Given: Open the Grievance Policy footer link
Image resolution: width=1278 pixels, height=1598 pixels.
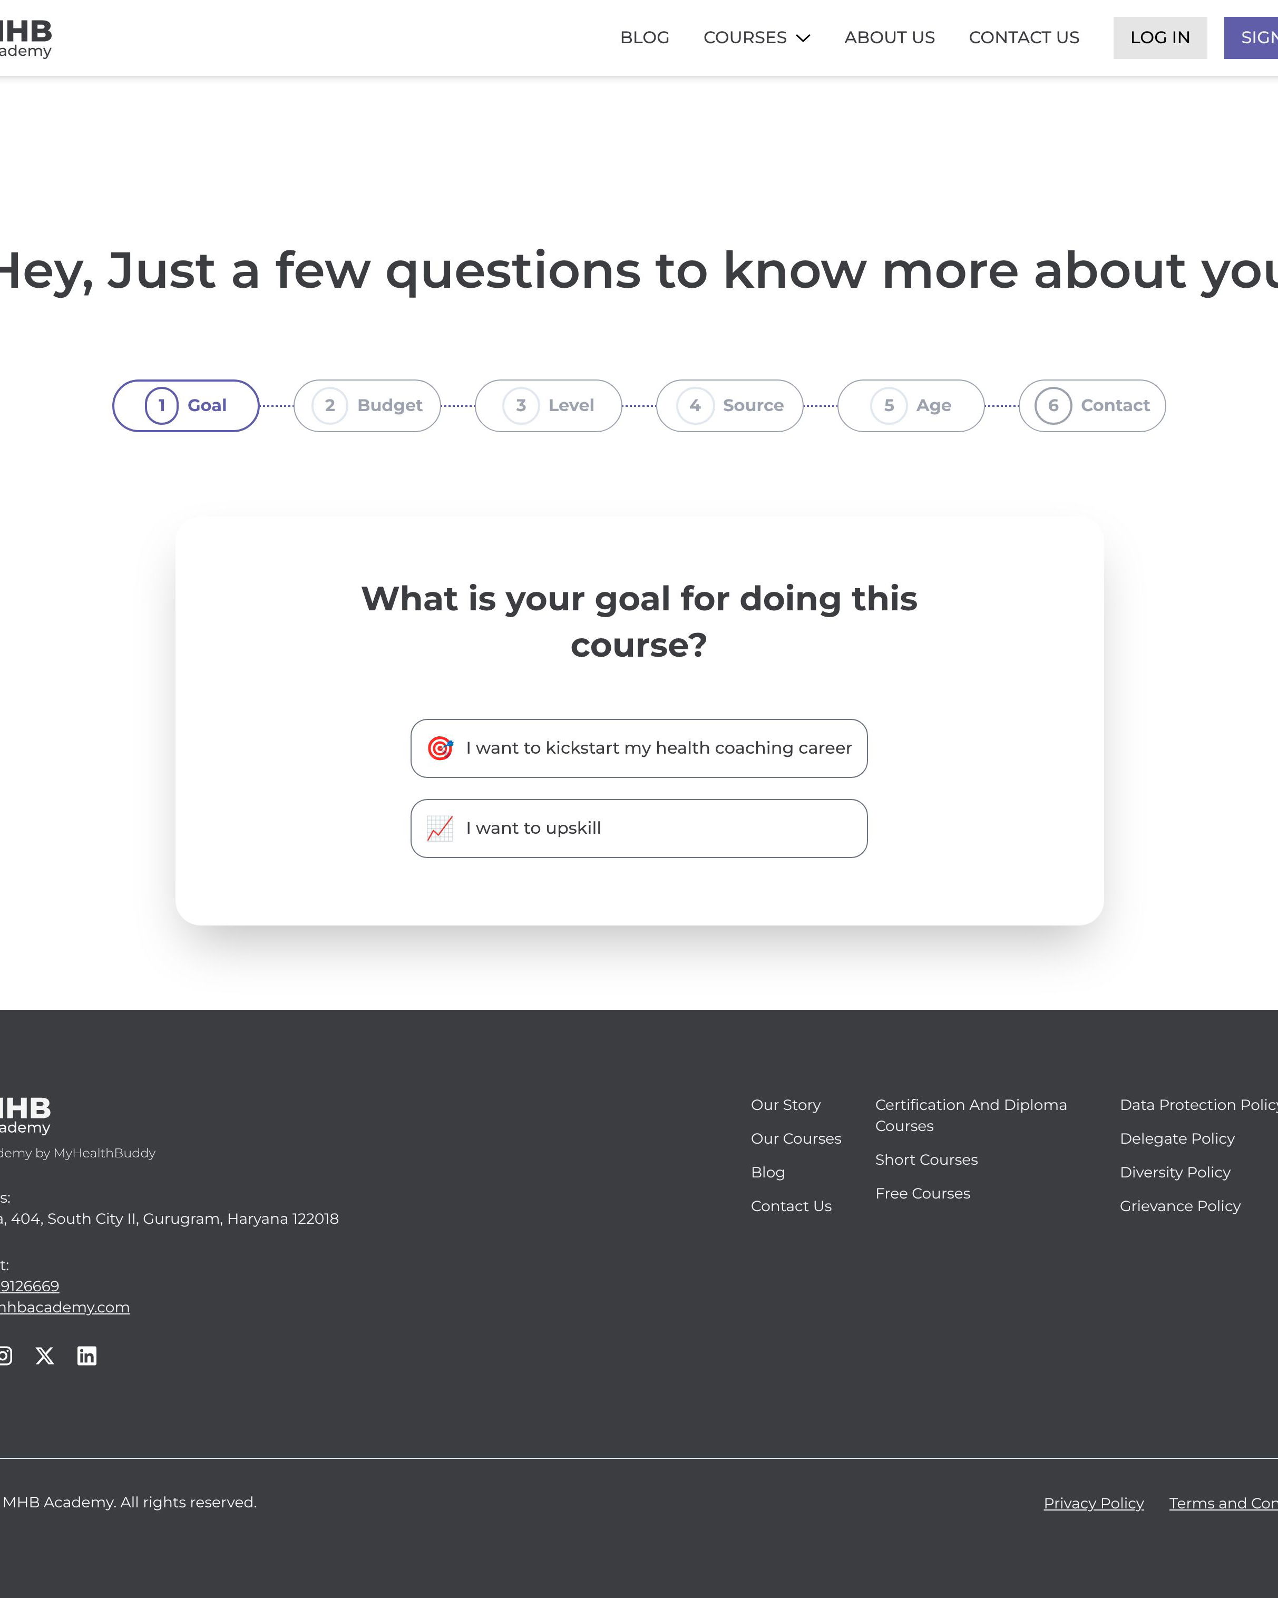Looking at the screenshot, I should click(1179, 1206).
